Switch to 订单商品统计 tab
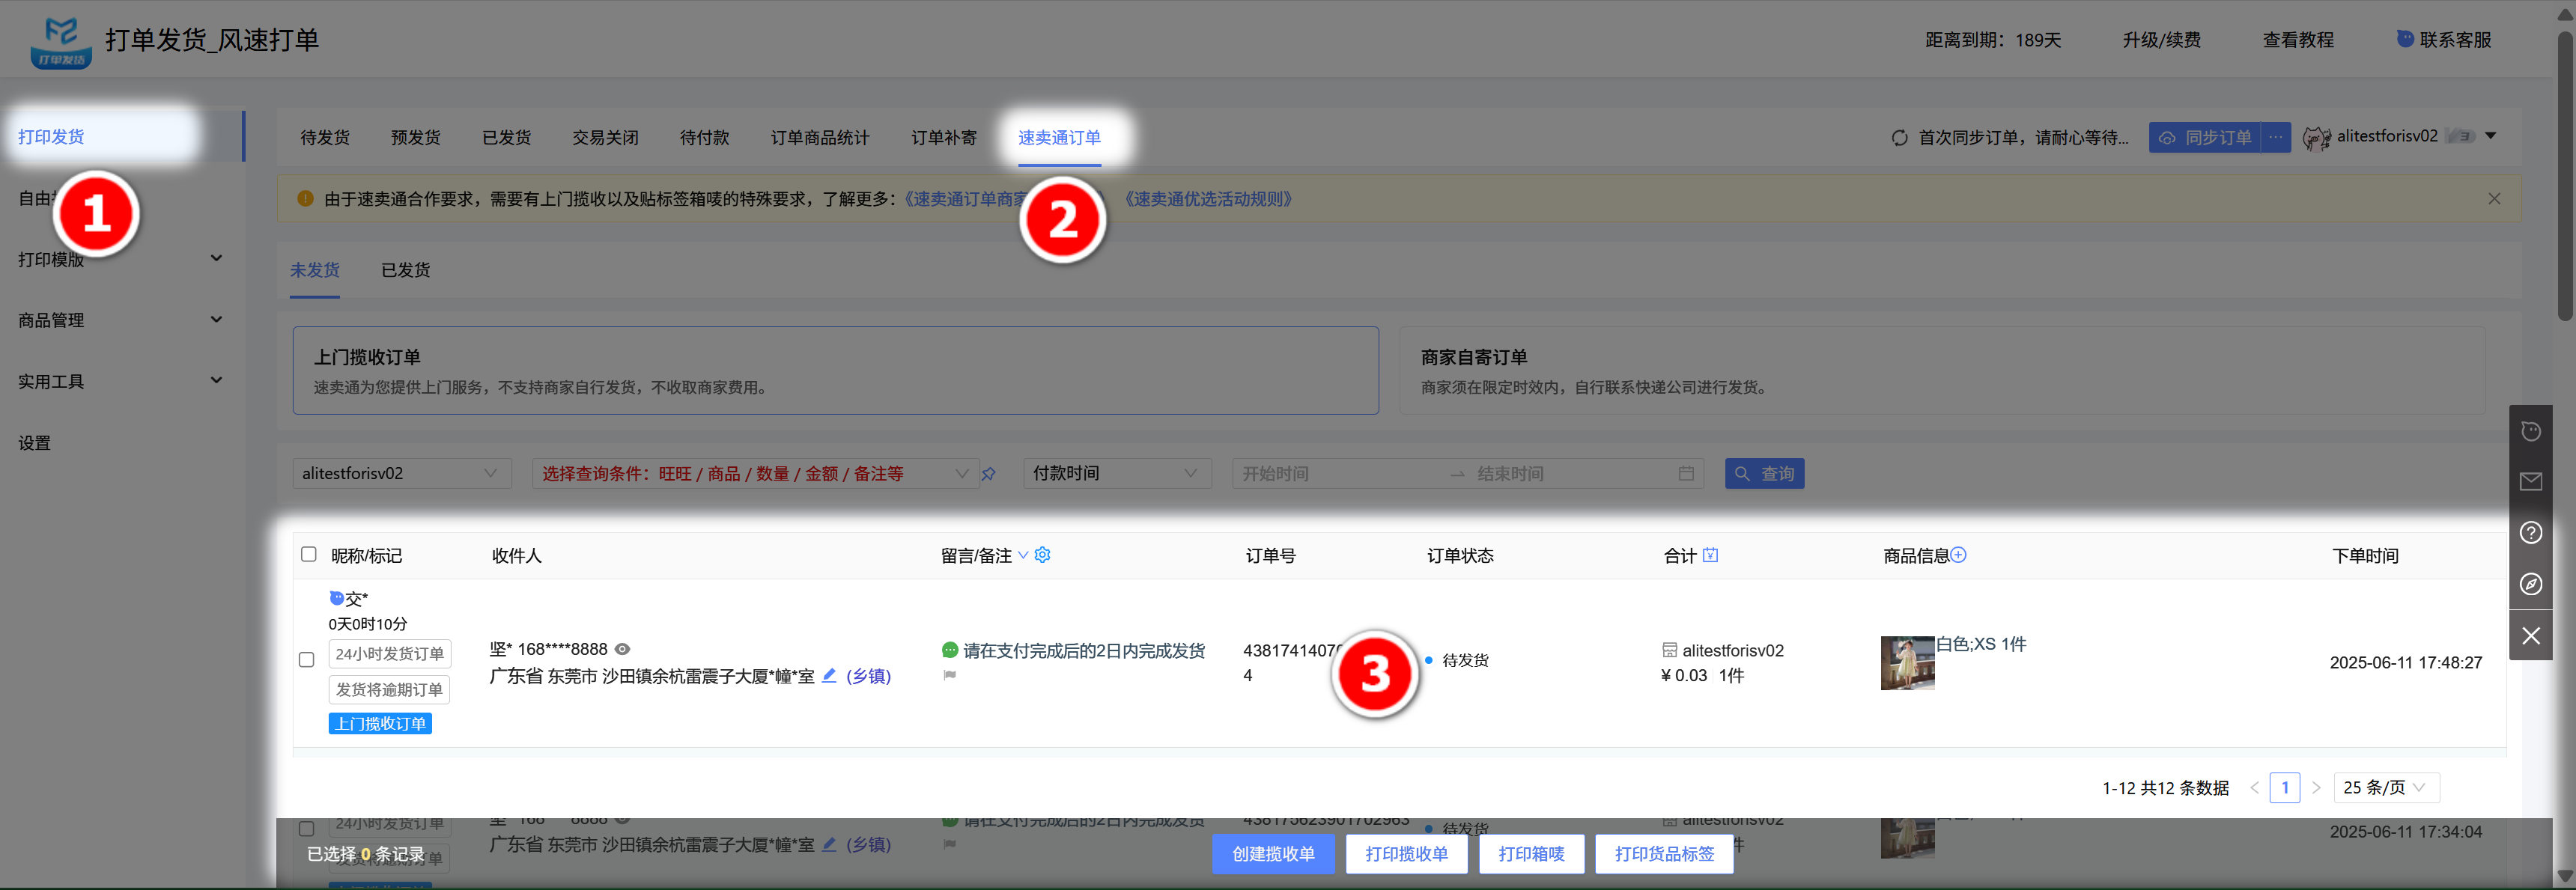Screen dimensions: 2576x890 point(820,138)
